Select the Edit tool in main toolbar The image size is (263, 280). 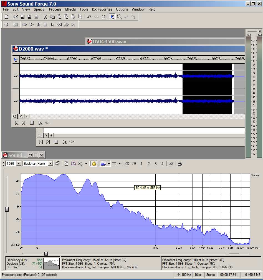(112, 17)
